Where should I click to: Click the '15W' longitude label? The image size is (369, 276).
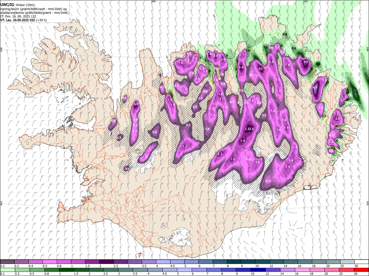(x=305, y=1)
